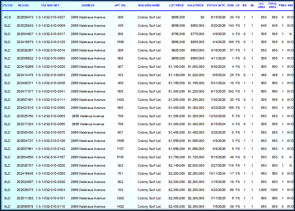Select MLS number 202607491
The image size is (295, 211).
[x=25, y=100]
